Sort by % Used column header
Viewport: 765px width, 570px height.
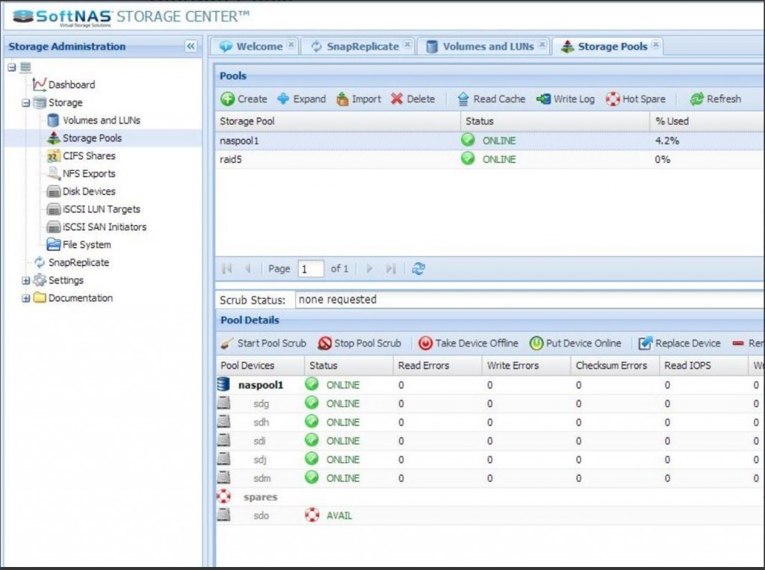coord(707,121)
